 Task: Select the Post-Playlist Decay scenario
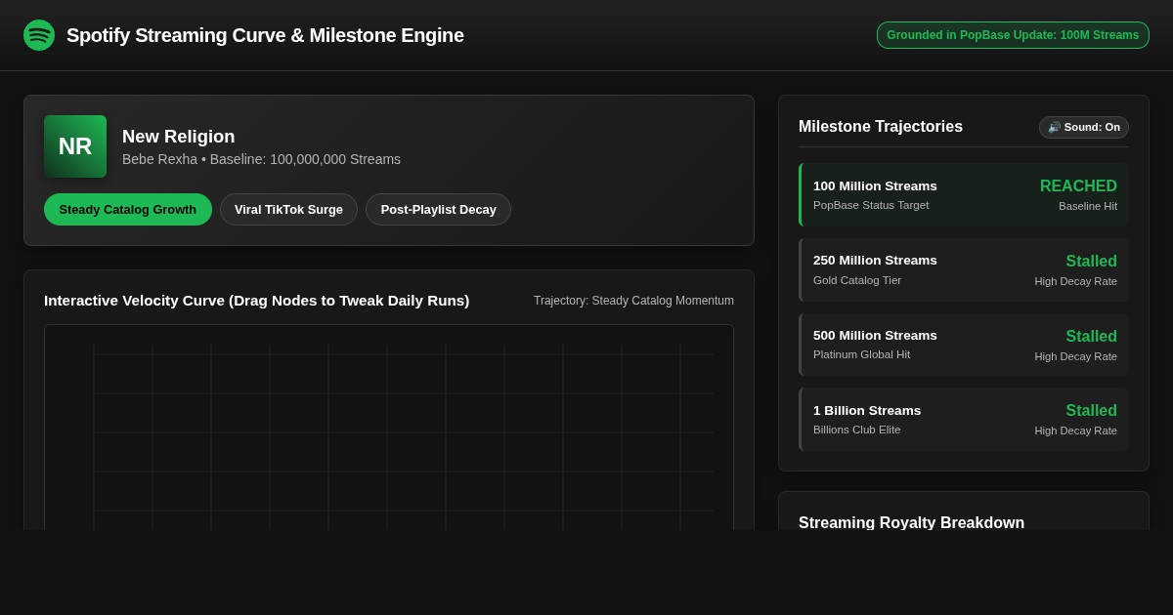(x=438, y=209)
